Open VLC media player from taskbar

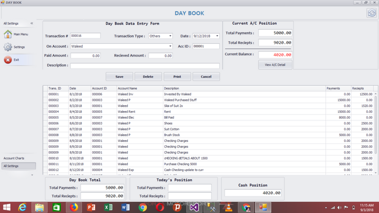(228, 208)
